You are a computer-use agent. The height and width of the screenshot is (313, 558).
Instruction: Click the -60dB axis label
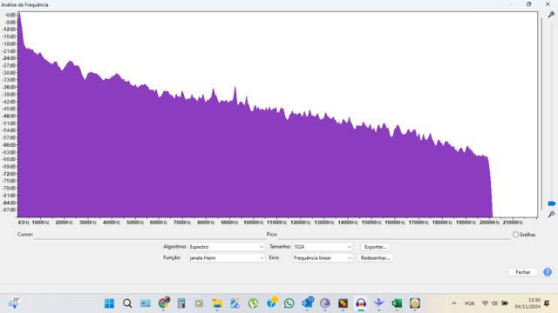click(10, 145)
